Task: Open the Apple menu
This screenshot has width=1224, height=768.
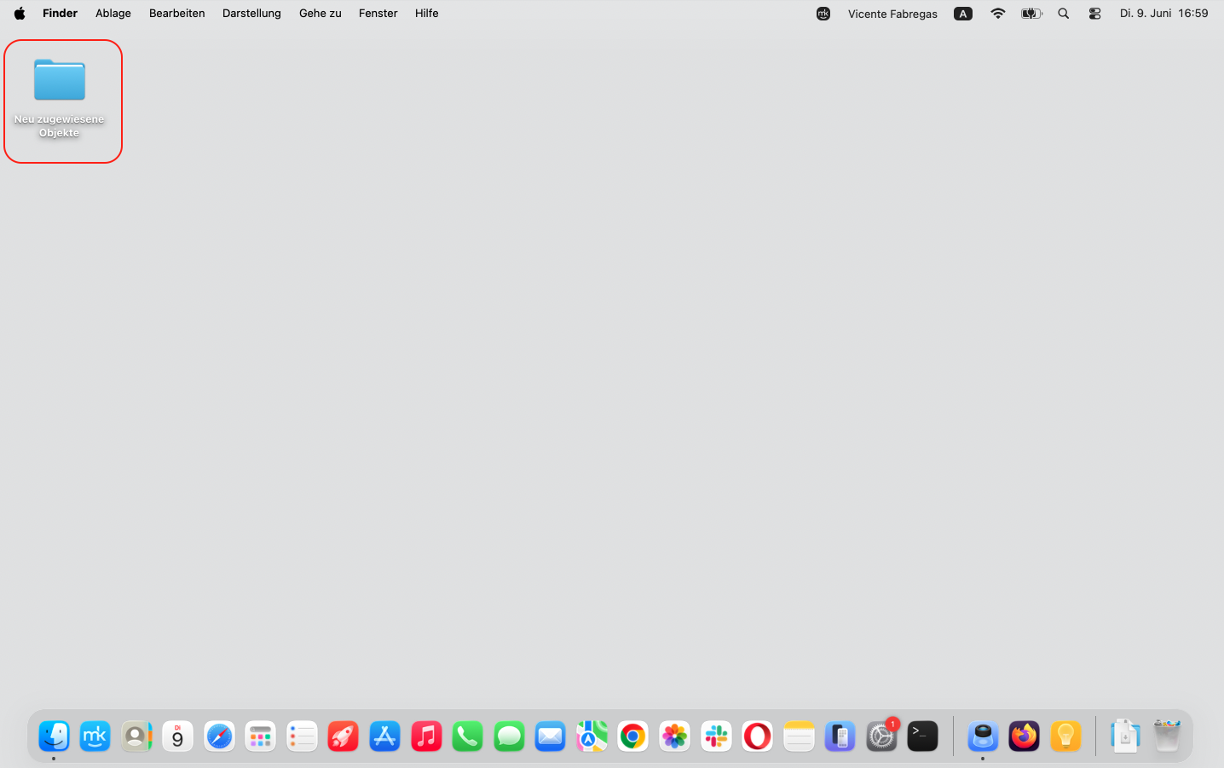Action: point(20,13)
